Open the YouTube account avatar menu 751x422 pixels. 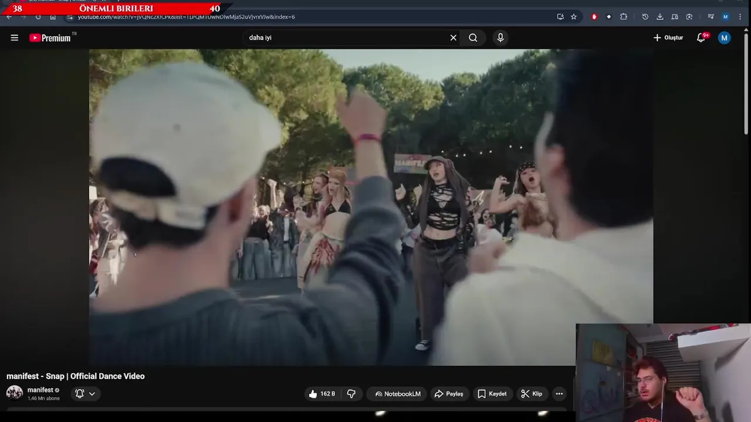click(725, 38)
